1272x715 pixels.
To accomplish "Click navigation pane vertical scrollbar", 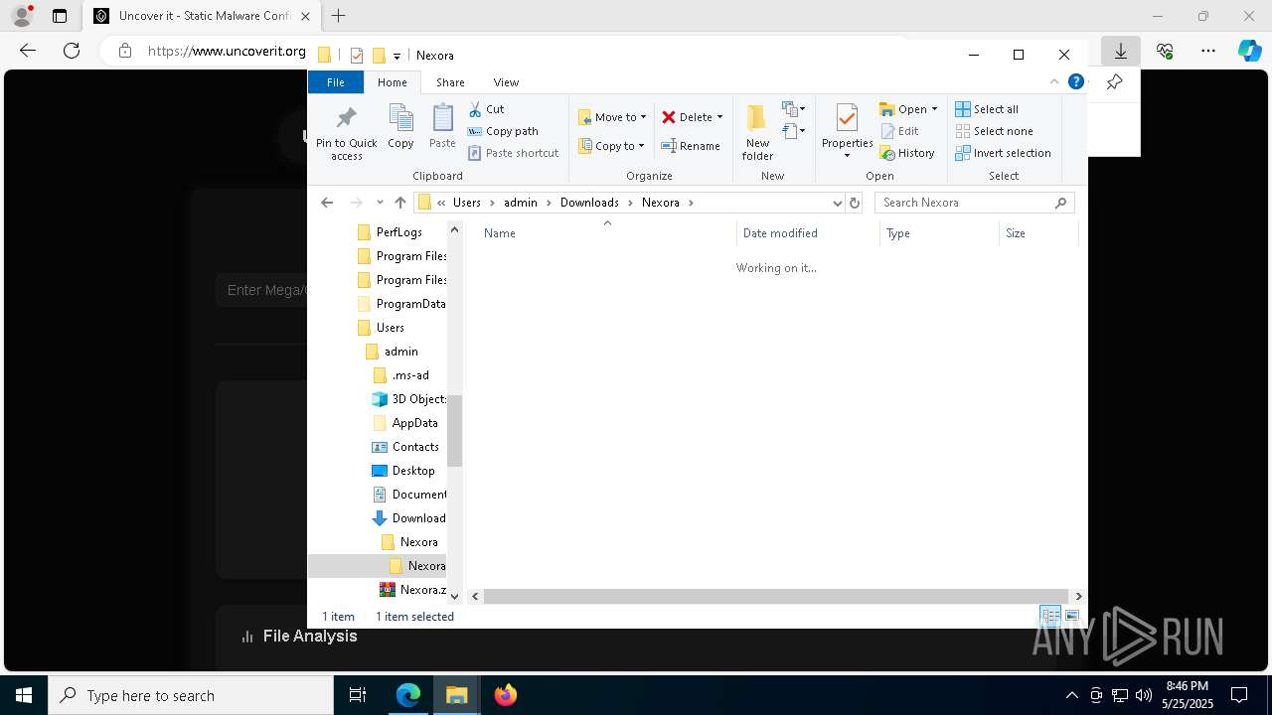I will [x=455, y=430].
